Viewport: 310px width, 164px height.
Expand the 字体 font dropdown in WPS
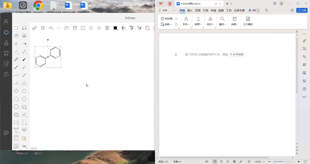(x=186, y=24)
